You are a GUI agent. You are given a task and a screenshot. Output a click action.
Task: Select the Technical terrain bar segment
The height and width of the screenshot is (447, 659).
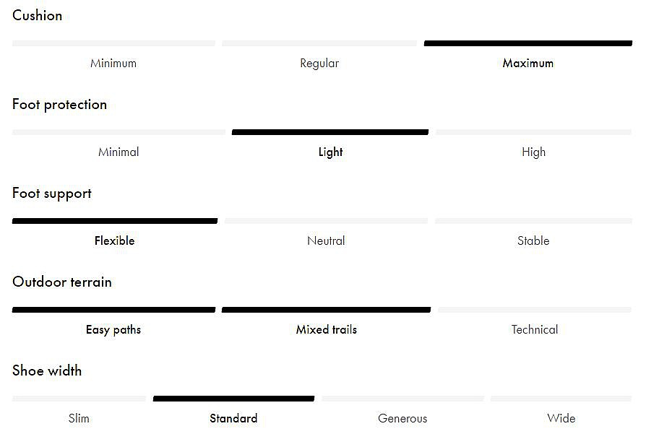coord(535,310)
